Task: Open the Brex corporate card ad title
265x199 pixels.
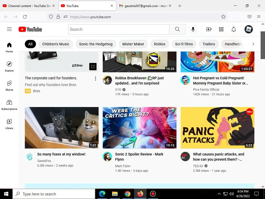Action: pos(51,78)
